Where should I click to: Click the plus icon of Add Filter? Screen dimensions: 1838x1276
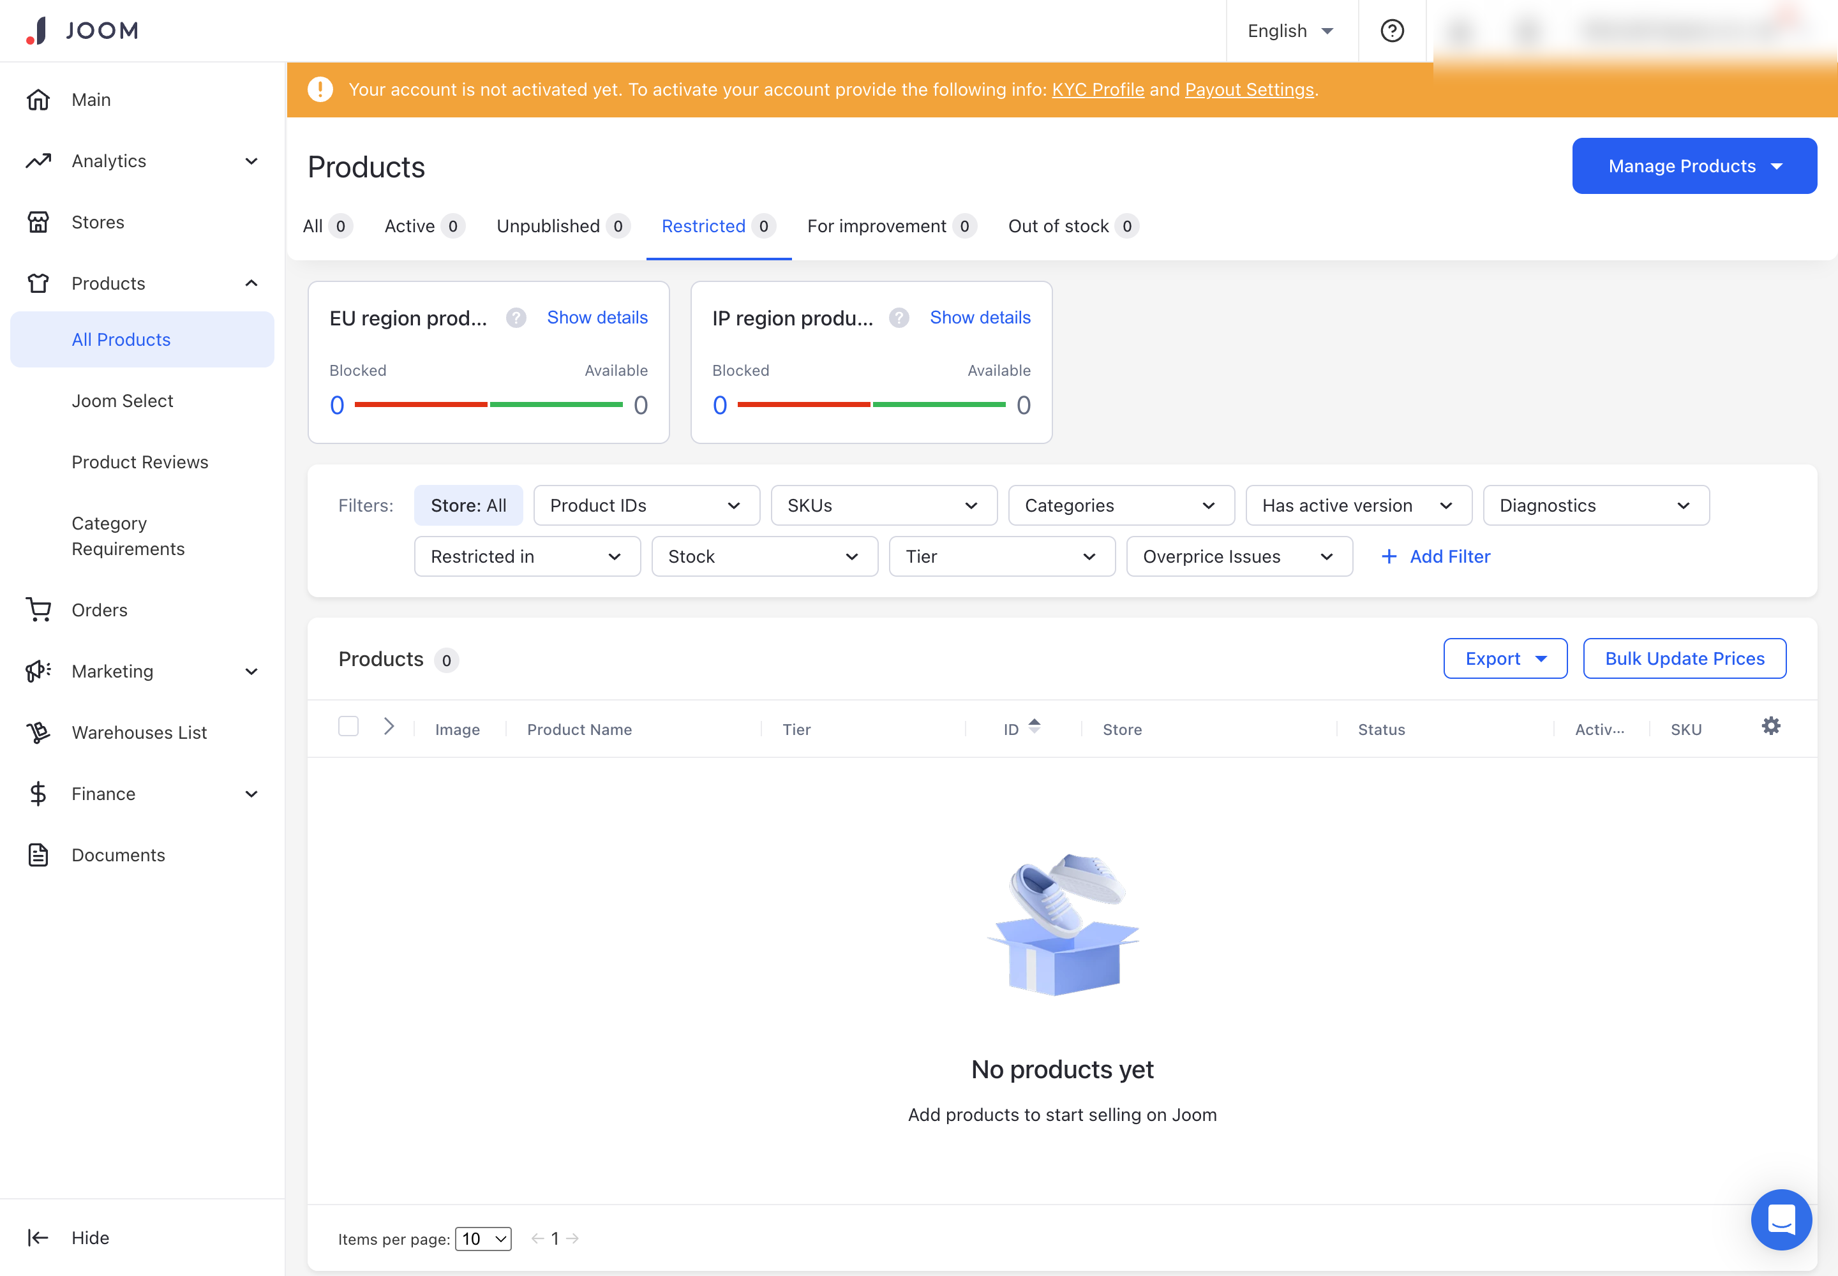click(x=1389, y=556)
